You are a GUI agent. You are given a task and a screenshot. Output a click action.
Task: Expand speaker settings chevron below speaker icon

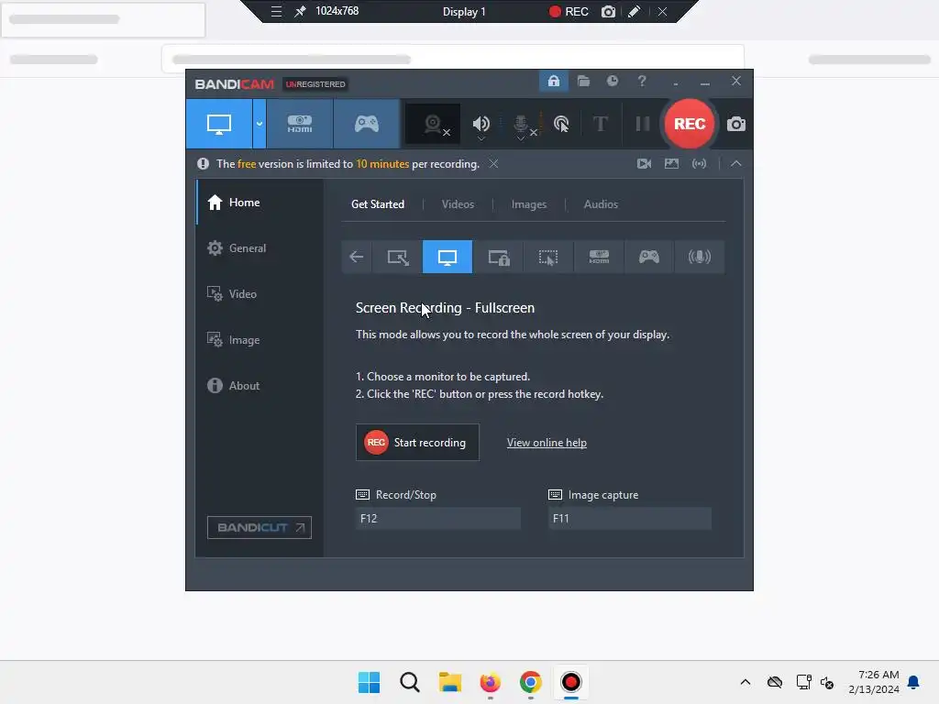[481, 139]
